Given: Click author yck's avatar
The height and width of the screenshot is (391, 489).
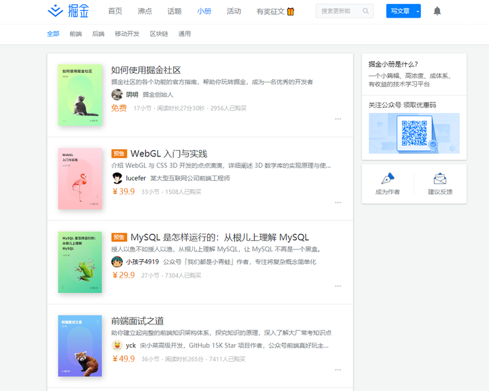Looking at the screenshot, I should 117,345.
